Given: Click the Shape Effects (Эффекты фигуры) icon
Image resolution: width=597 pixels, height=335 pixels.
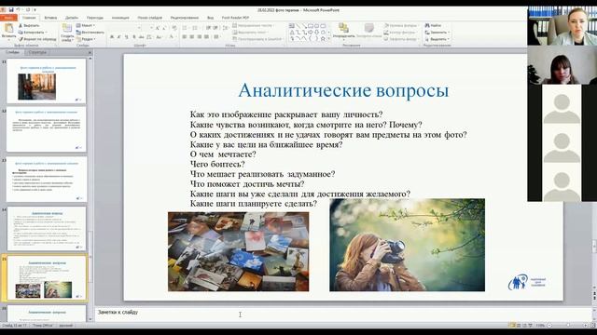Looking at the screenshot, I should 386,39.
